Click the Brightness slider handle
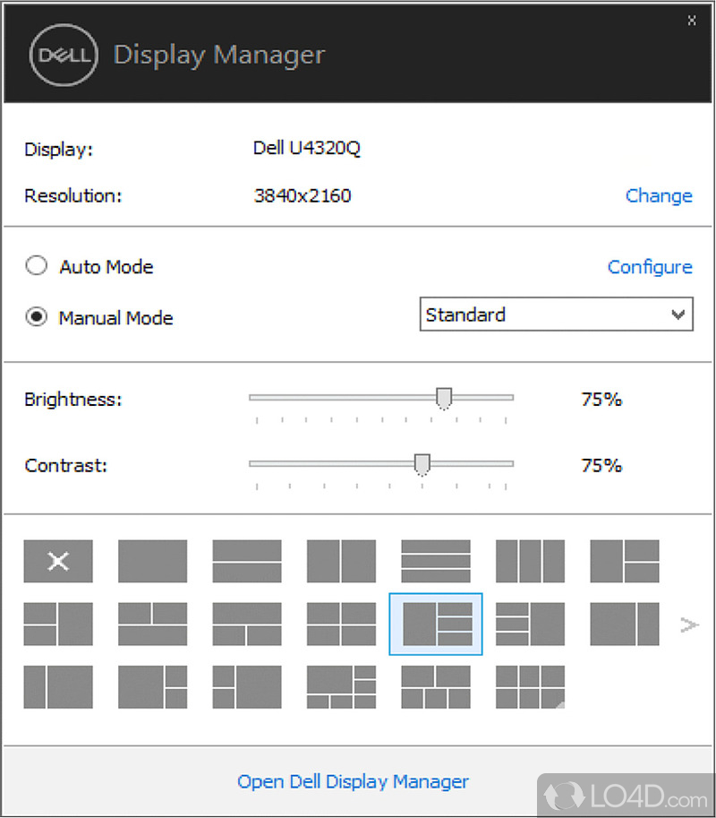Image resolution: width=716 pixels, height=818 pixels. pos(443,397)
